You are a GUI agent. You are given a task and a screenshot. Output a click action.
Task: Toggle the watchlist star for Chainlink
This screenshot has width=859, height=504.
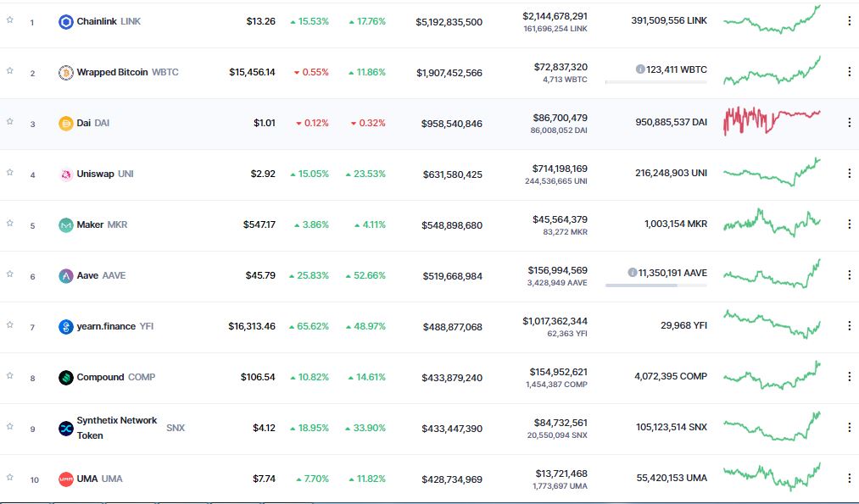(9, 21)
